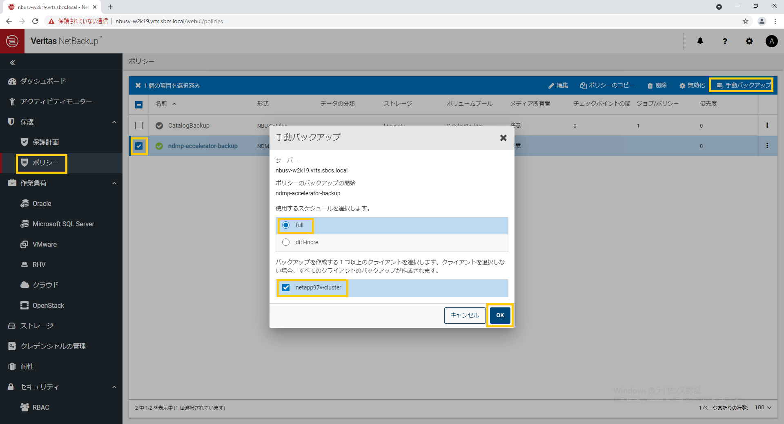Click 削除 in the toolbar
This screenshot has width=784, height=424.
point(657,85)
